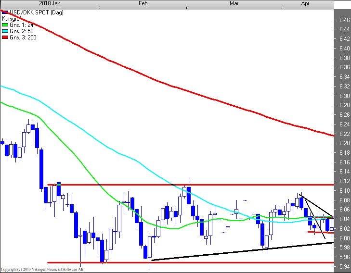Click the 'Apr' month label
The width and height of the screenshot is (351, 273).
click(305, 3)
